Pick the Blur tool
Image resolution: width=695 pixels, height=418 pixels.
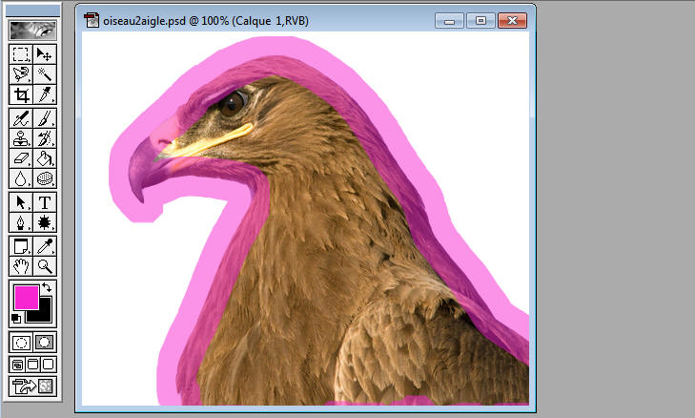[20, 178]
